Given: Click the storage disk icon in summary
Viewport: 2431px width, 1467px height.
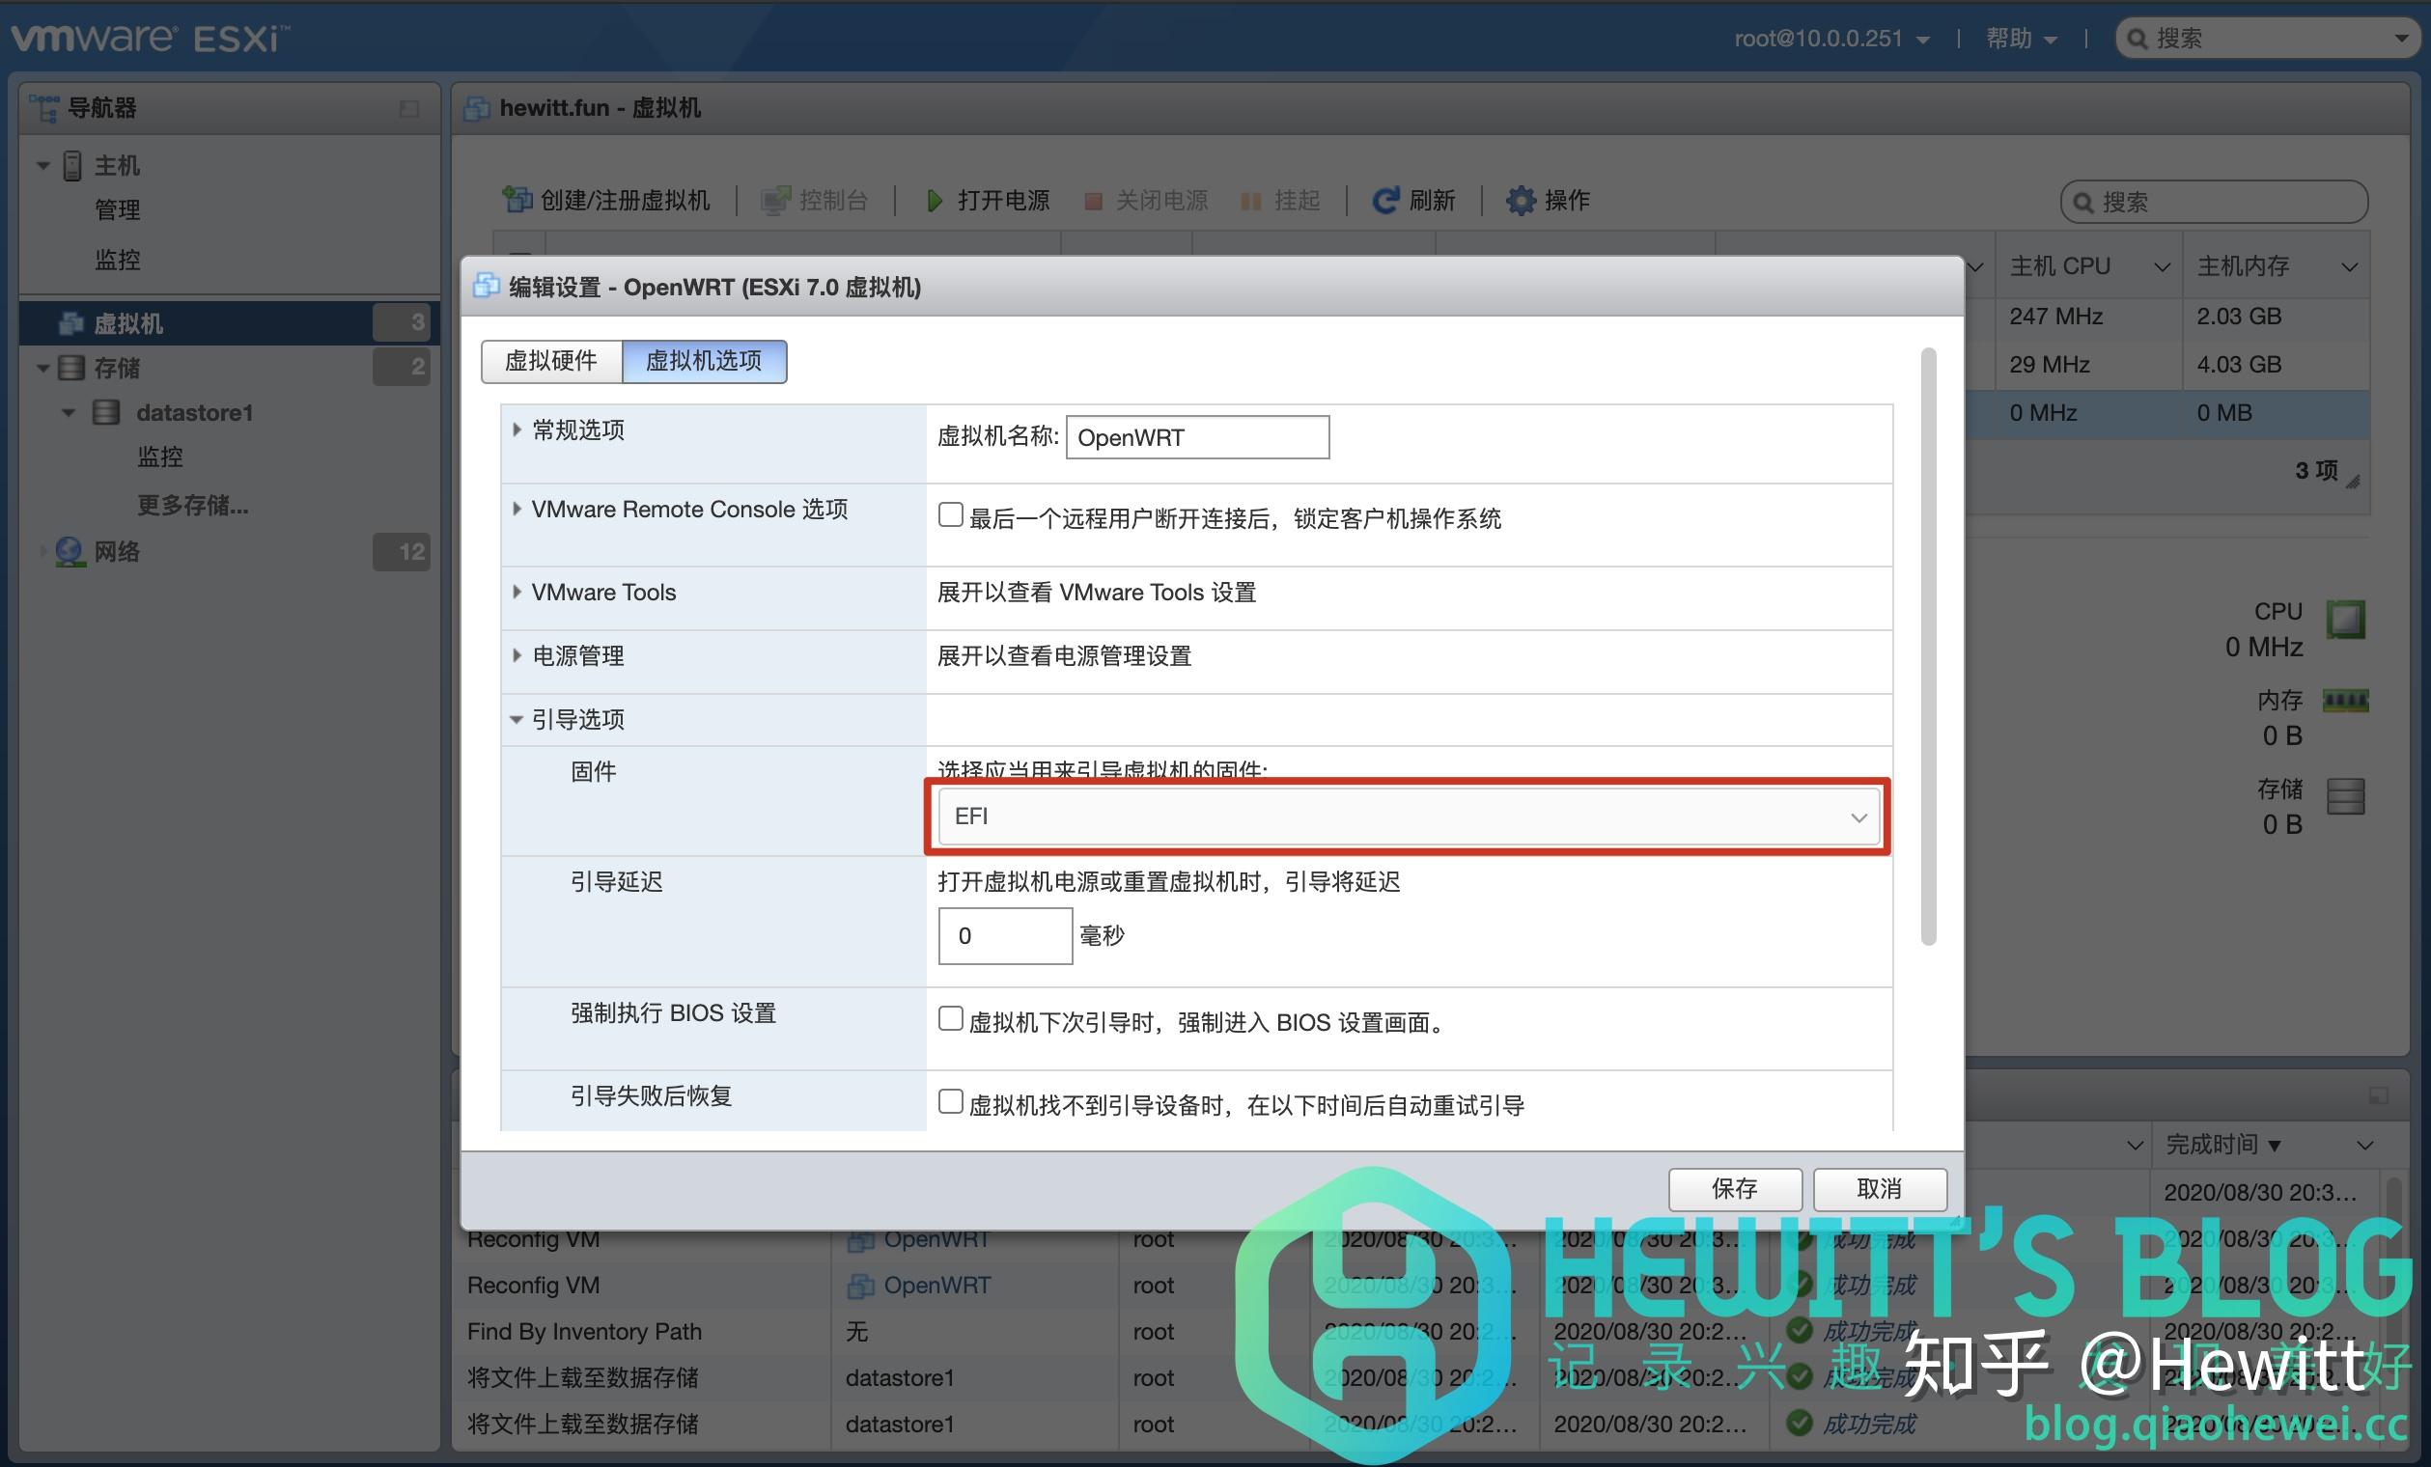Looking at the screenshot, I should click(x=2345, y=795).
